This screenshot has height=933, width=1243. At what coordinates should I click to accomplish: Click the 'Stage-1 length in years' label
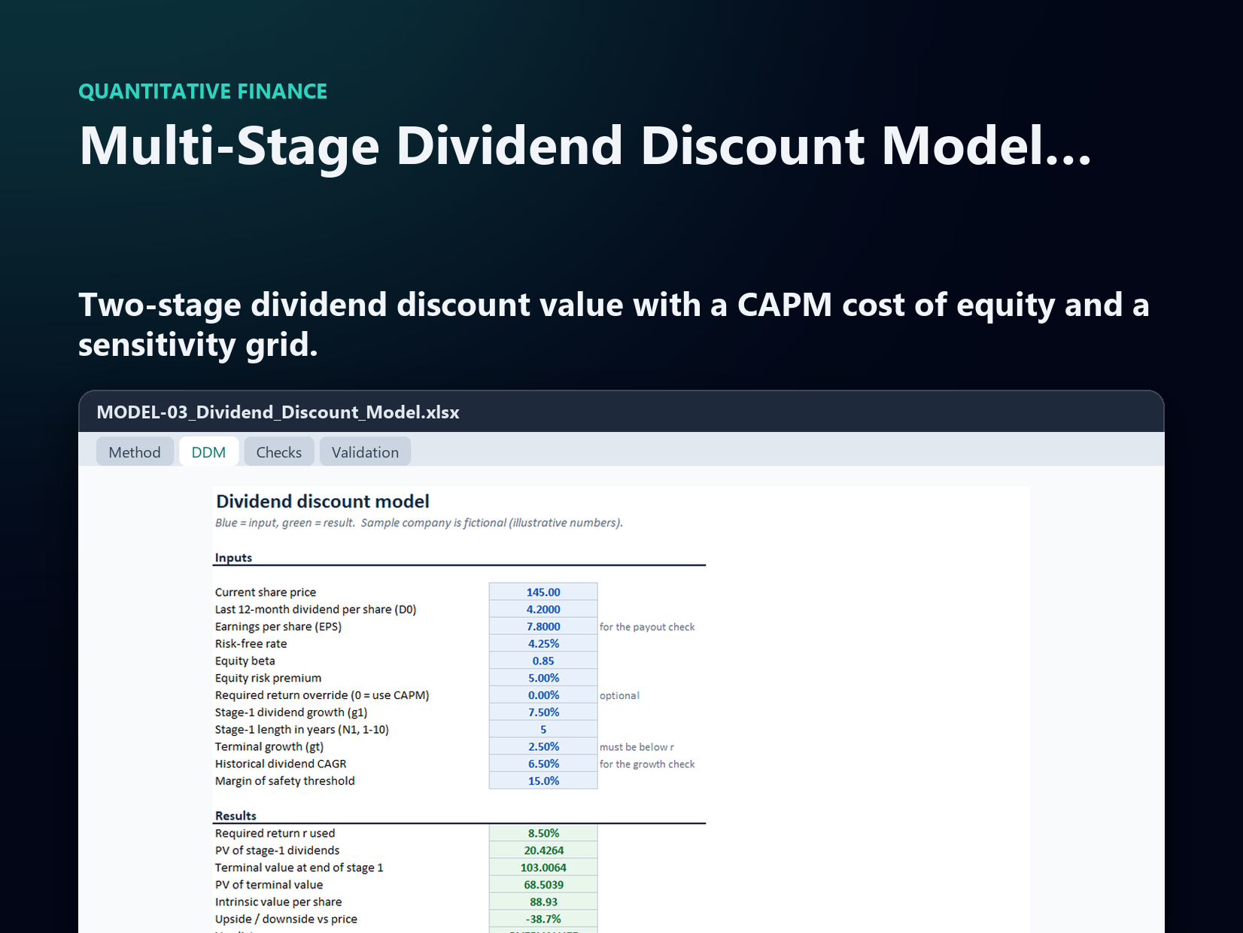pyautogui.click(x=302, y=730)
